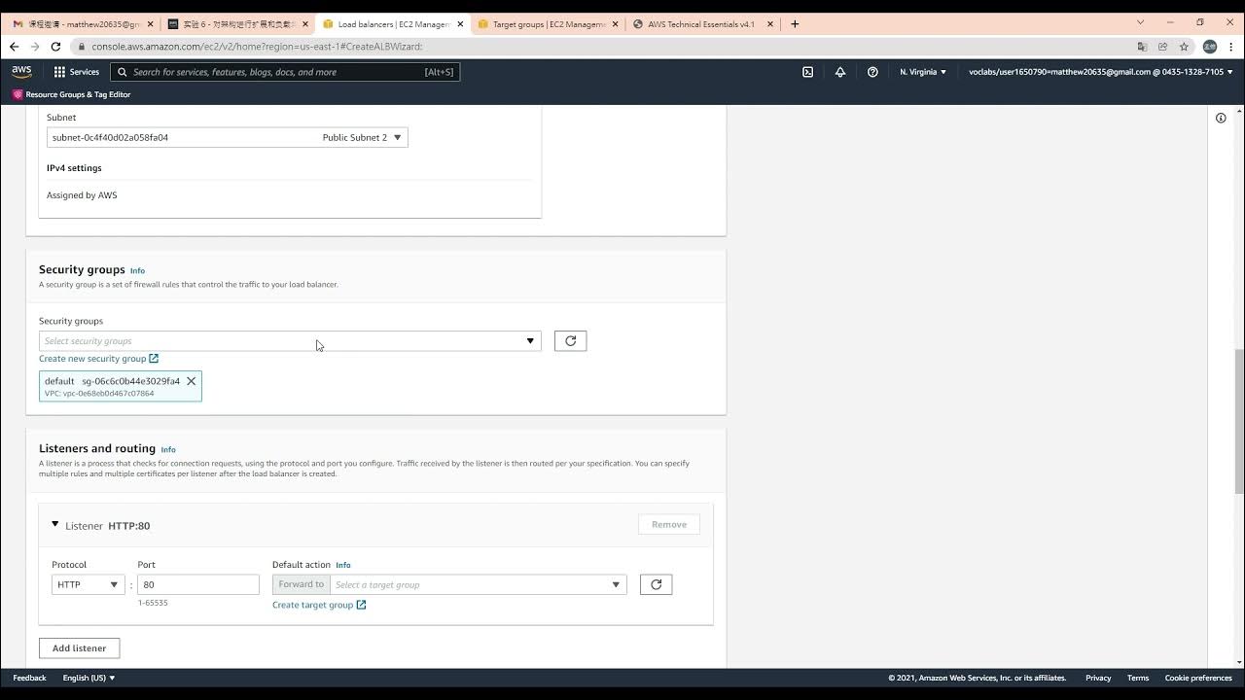This screenshot has height=700, width=1245.
Task: Close the Target groups tab
Action: (615, 24)
